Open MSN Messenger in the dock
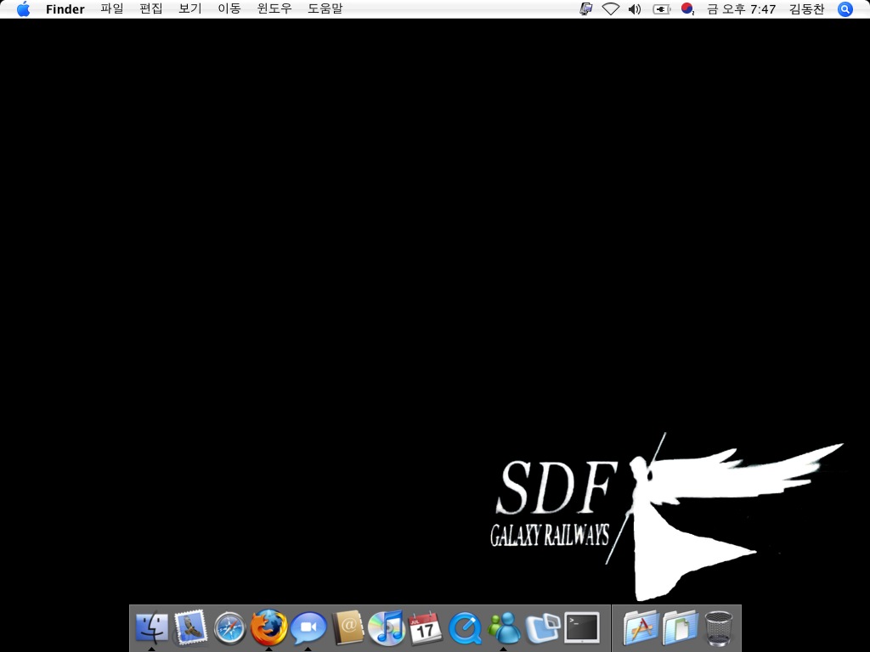870x652 pixels. (504, 628)
